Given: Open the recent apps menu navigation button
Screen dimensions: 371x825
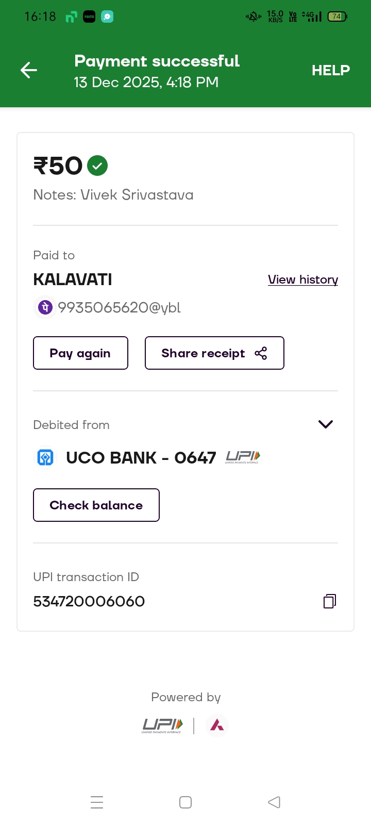Looking at the screenshot, I should (97, 802).
